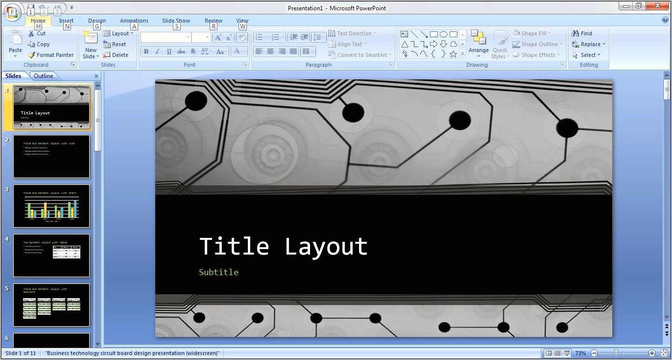The image size is (672, 360).
Task: Click zoom in plus button
Action: 652,353
